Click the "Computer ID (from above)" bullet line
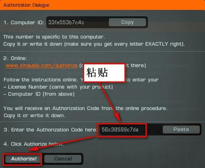 point(39,94)
